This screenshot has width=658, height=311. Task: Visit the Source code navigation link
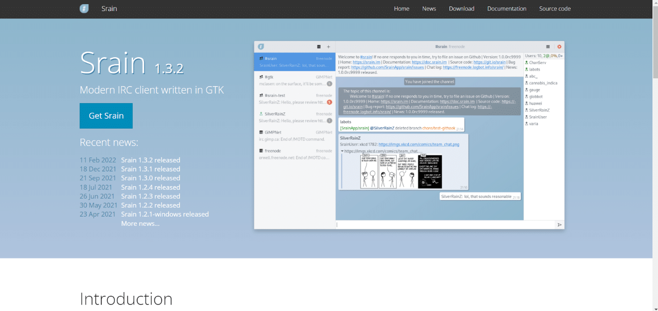click(x=555, y=8)
